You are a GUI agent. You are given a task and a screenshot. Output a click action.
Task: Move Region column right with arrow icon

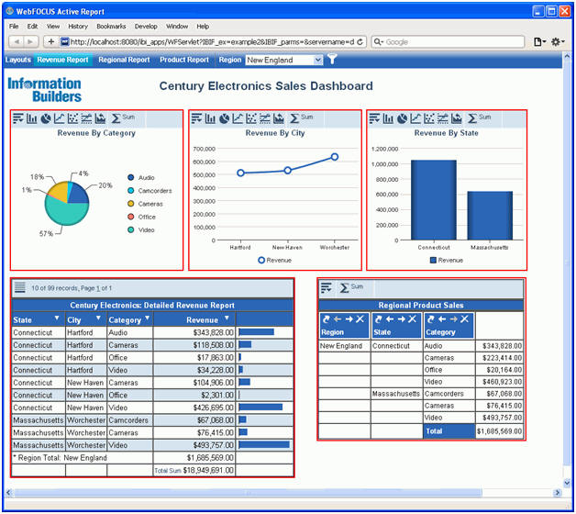tap(349, 319)
